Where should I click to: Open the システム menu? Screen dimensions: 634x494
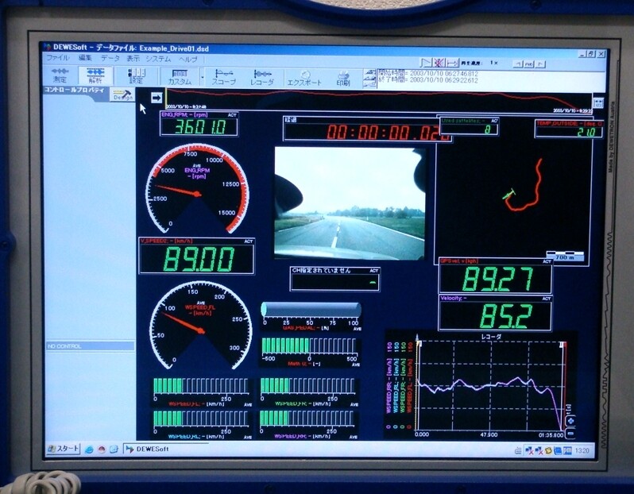pos(159,59)
